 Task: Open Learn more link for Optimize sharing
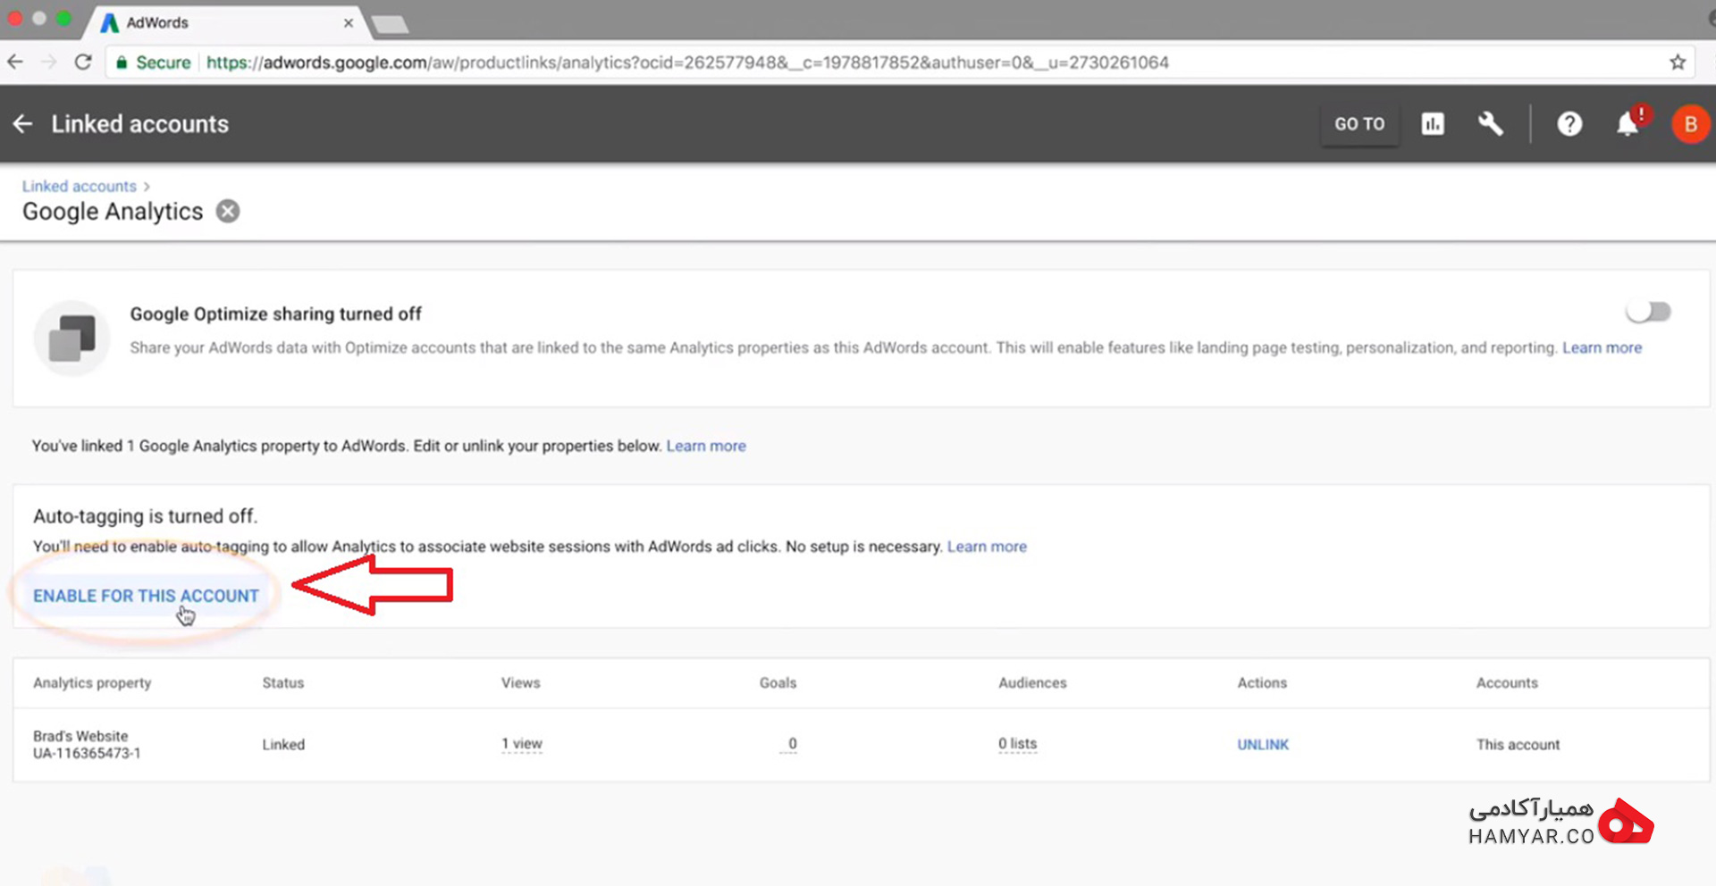click(x=1602, y=347)
